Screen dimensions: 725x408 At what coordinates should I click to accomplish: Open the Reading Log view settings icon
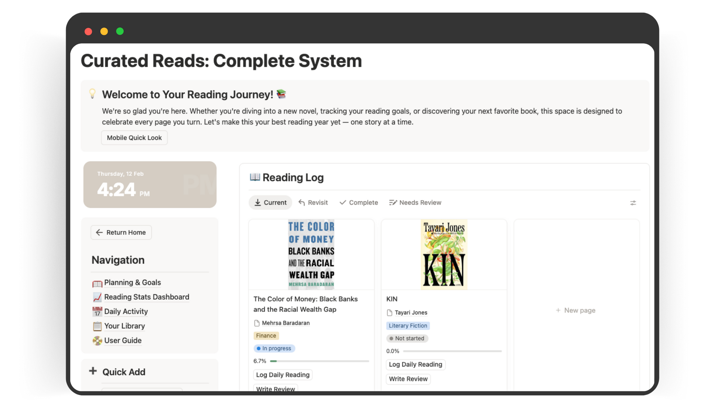pyautogui.click(x=633, y=203)
